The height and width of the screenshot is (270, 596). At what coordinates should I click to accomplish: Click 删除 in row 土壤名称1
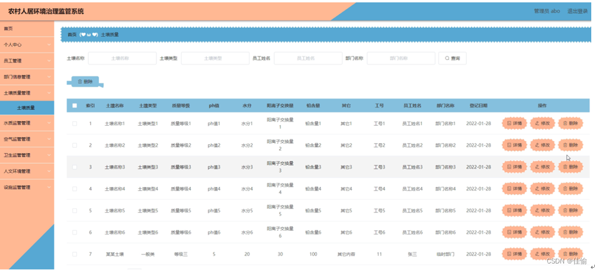click(x=571, y=123)
